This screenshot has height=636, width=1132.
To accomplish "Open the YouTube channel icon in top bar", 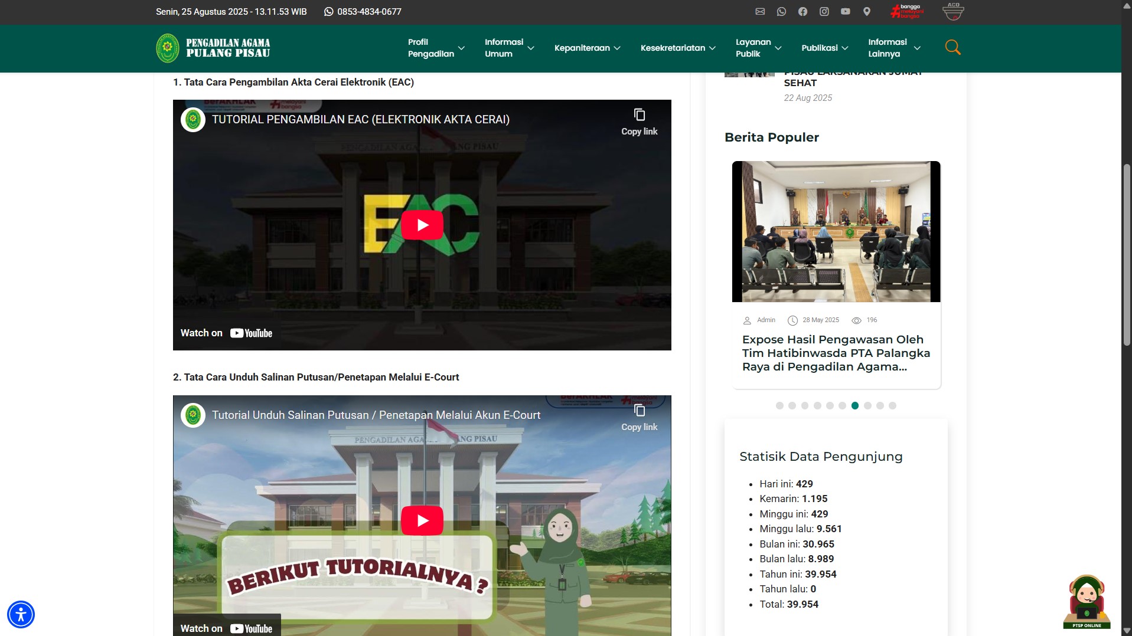I will pyautogui.click(x=845, y=12).
